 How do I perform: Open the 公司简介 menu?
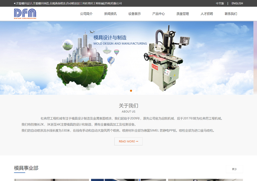tap(86, 14)
